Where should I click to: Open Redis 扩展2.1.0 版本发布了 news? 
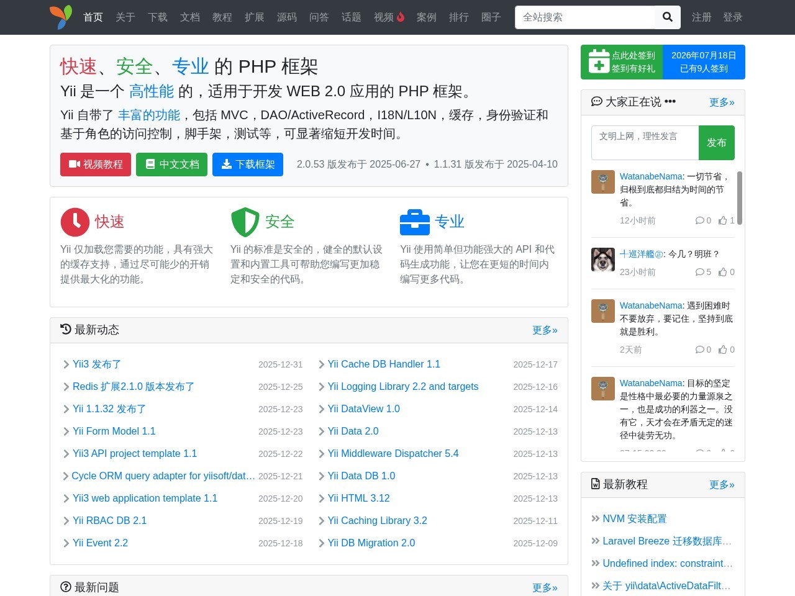click(134, 387)
